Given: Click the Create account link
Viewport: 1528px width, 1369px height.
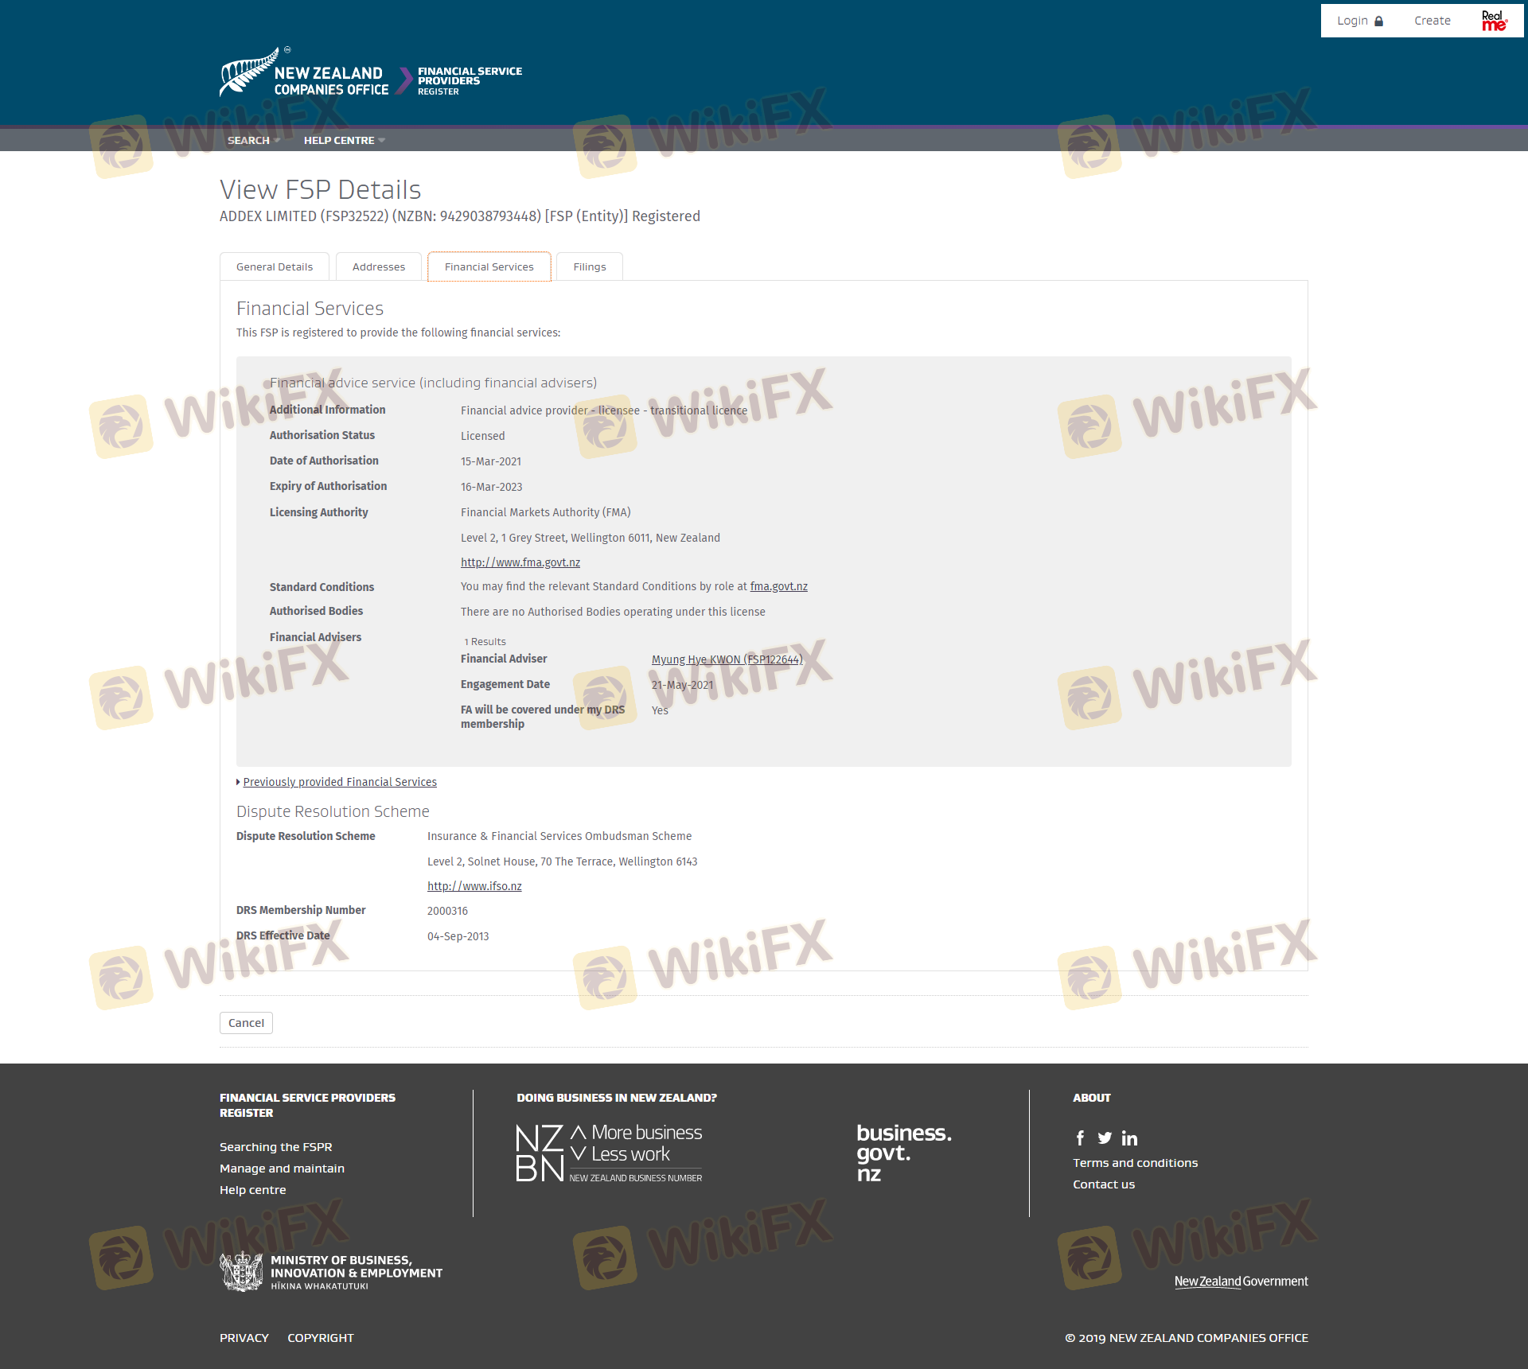Looking at the screenshot, I should [1432, 21].
